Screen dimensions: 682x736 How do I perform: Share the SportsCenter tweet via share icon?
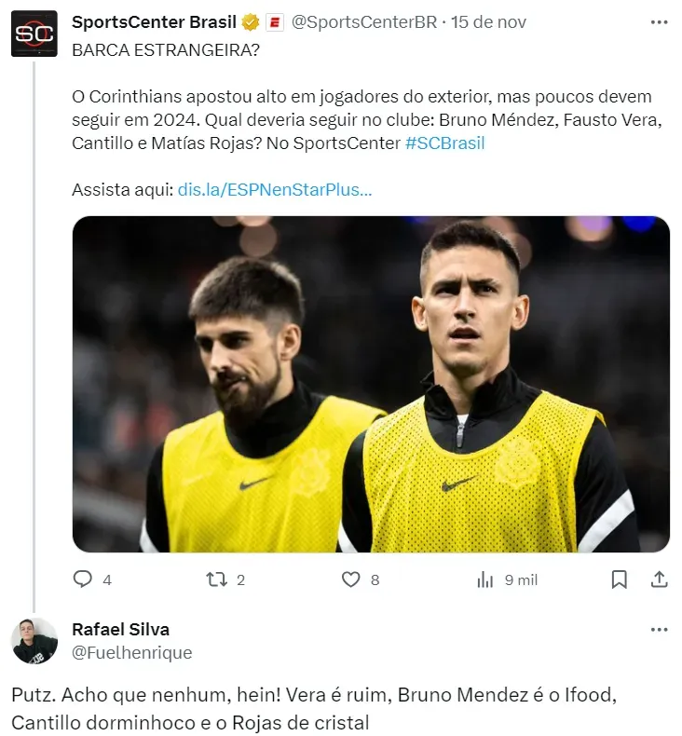[x=659, y=579]
